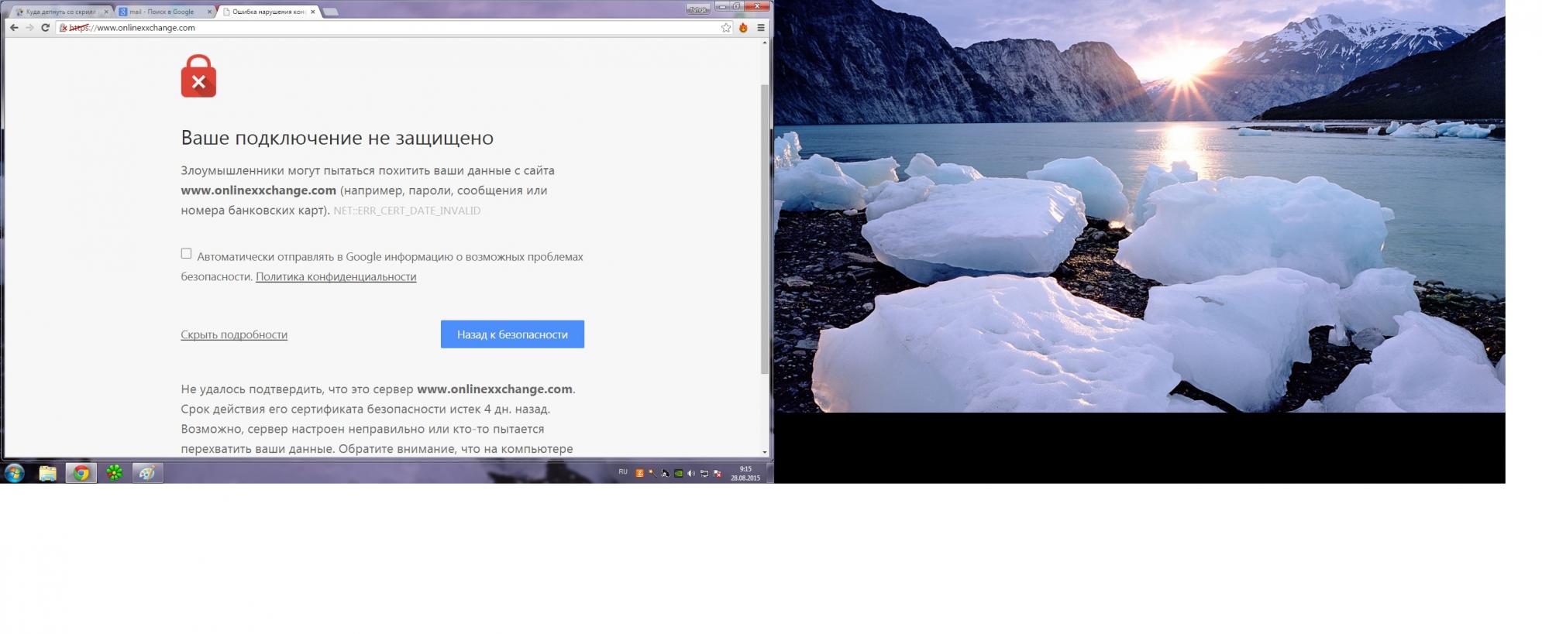Open the 'Политика конфиденциальности' link
This screenshot has height=634, width=1542.
(336, 277)
